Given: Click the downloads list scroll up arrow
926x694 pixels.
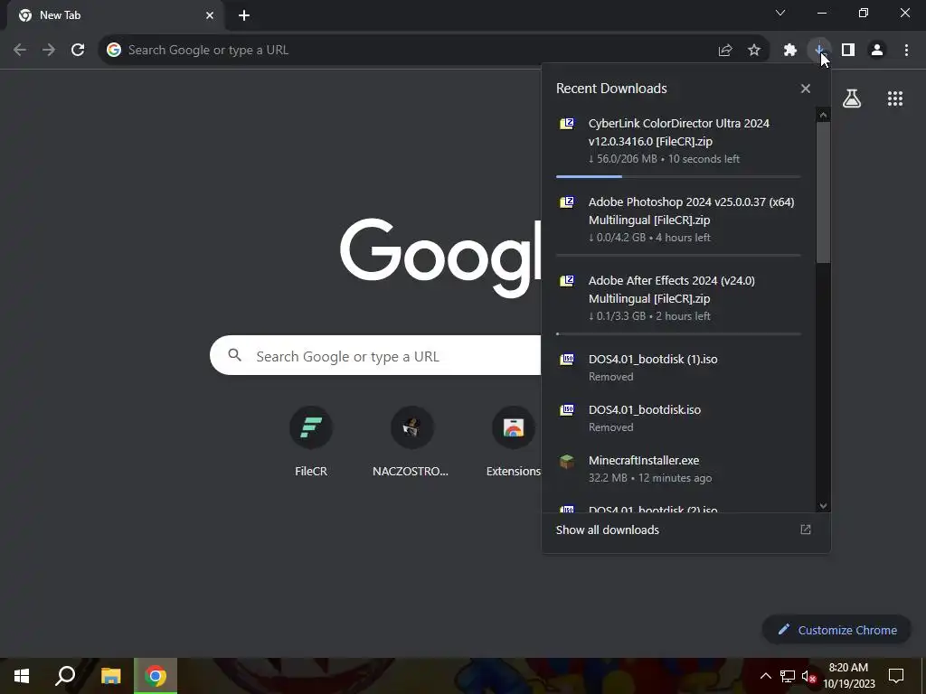Looking at the screenshot, I should pyautogui.click(x=823, y=115).
